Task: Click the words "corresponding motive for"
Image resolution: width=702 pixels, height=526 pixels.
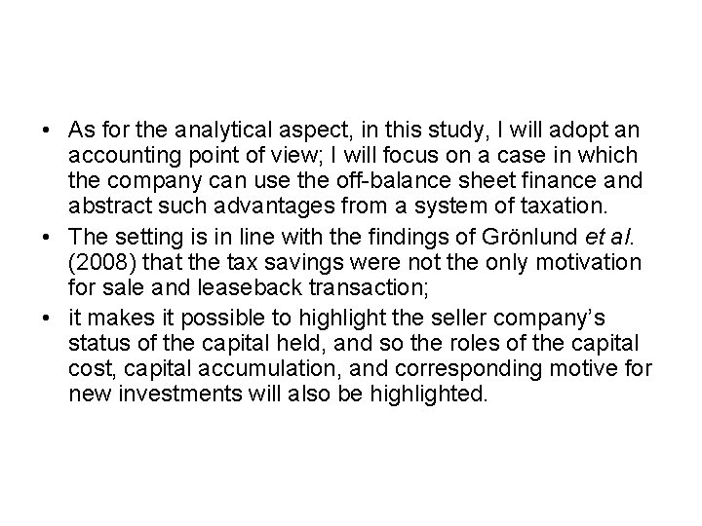Action: point(524,369)
